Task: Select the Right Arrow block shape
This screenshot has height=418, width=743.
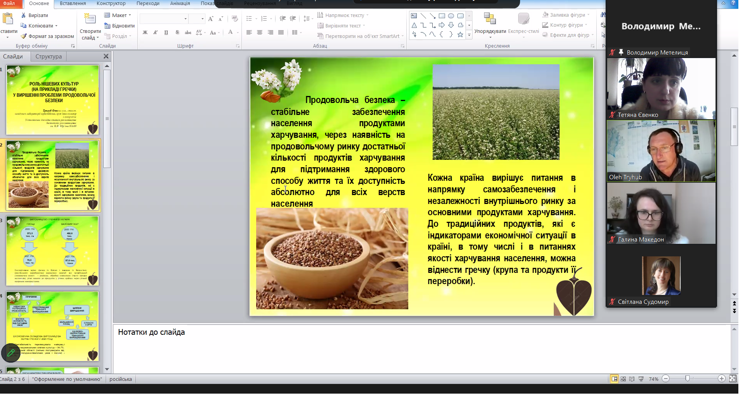Action: pos(442,25)
